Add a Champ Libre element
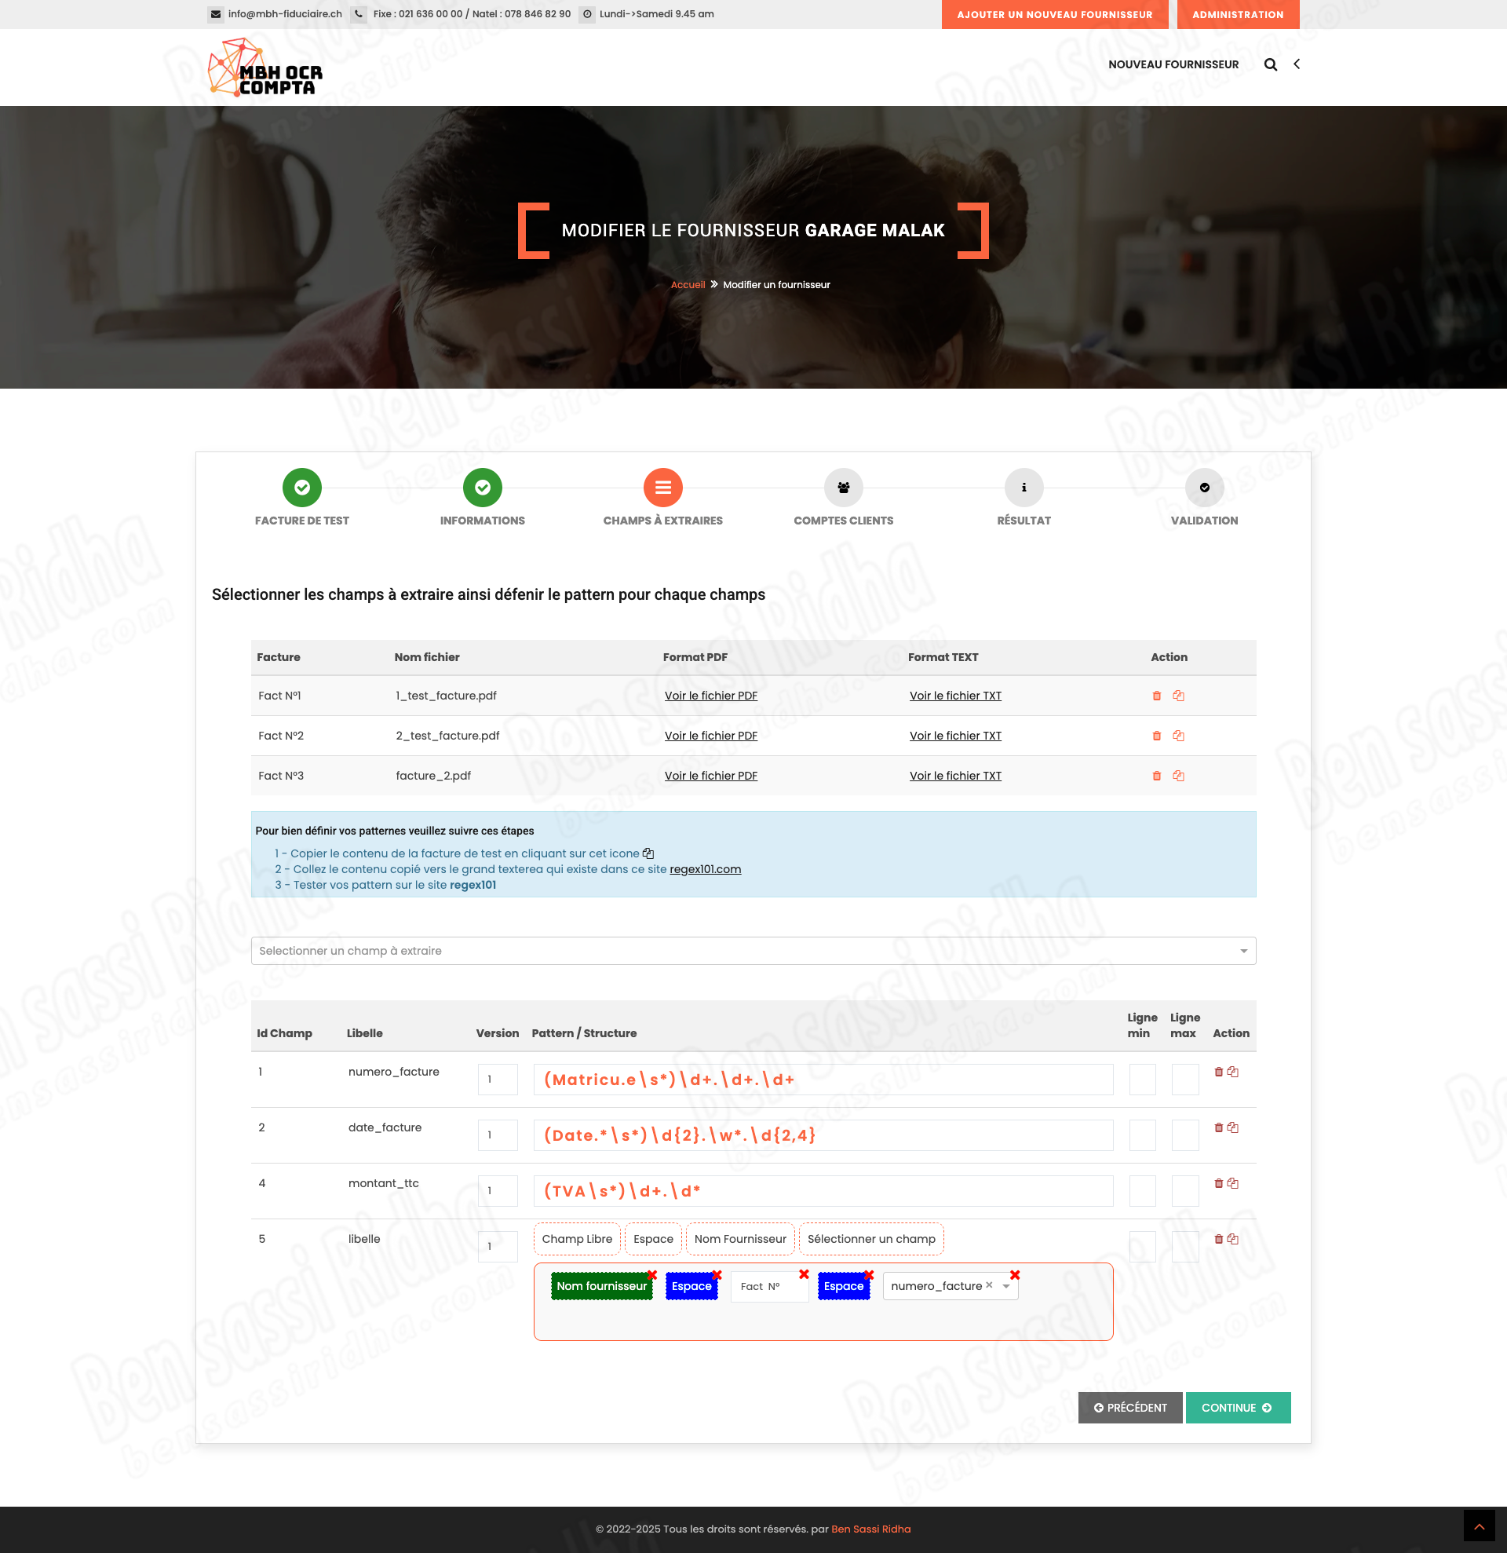The width and height of the screenshot is (1507, 1553). tap(577, 1239)
